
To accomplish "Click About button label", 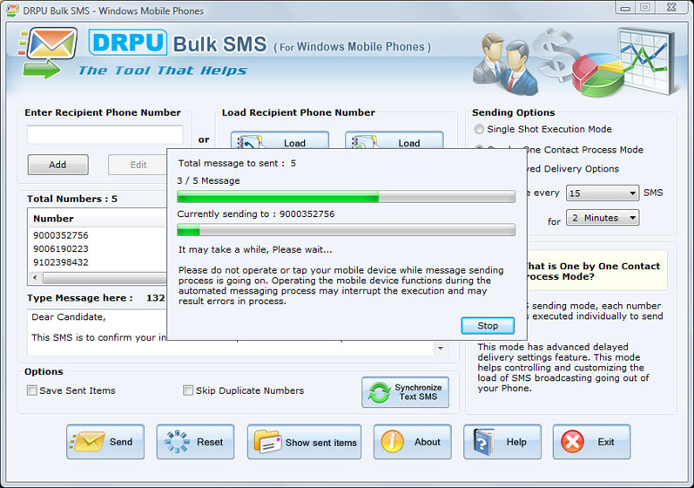I will click(x=428, y=442).
